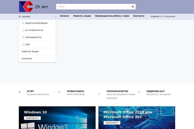Click the KC company logo
The width and height of the screenshot is (194, 129).
pyautogui.click(x=26, y=6)
